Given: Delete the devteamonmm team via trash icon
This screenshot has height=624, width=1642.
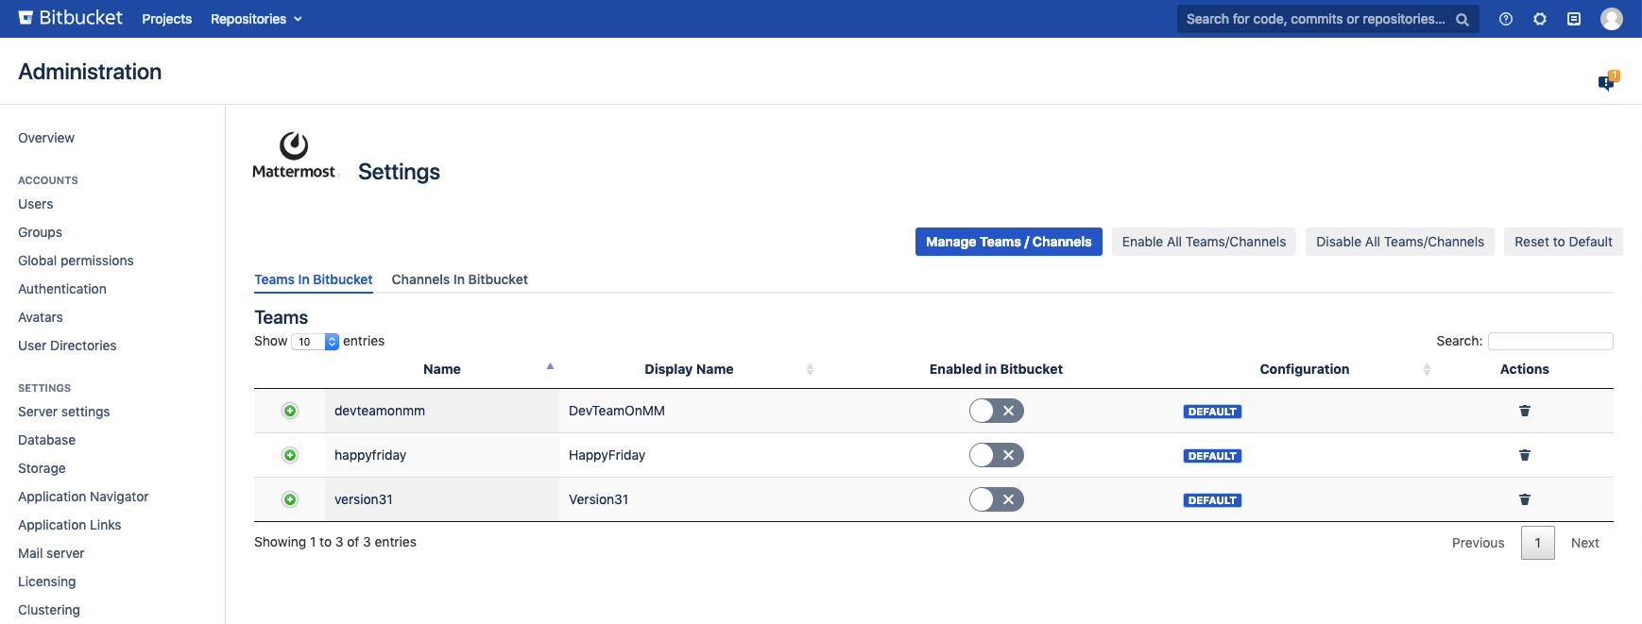Looking at the screenshot, I should tap(1524, 411).
